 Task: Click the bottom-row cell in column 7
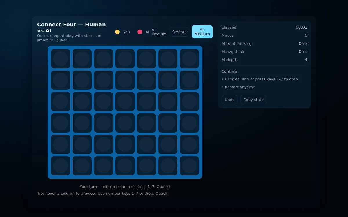click(189, 166)
